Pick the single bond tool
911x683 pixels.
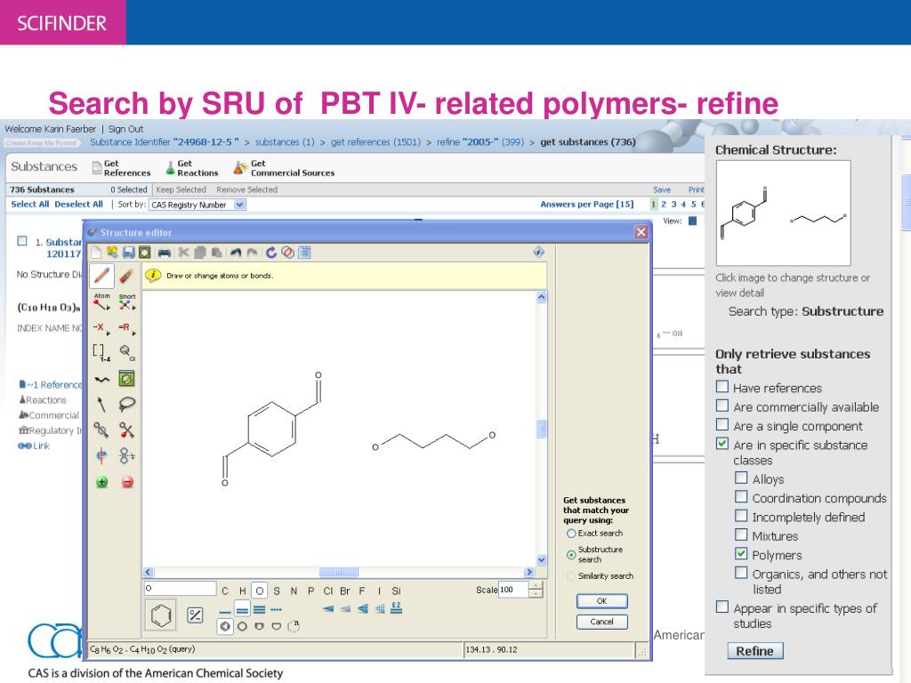click(x=225, y=610)
